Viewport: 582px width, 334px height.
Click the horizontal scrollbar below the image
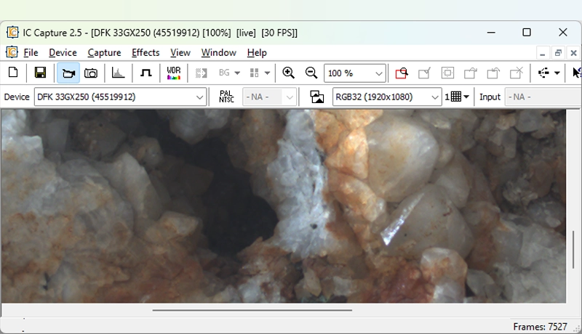pyautogui.click(x=252, y=310)
